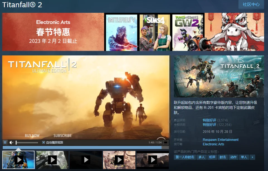Unmute the video with speaker icon
Image resolution: width=268 pixels, height=171 pixels.
click(x=11, y=142)
